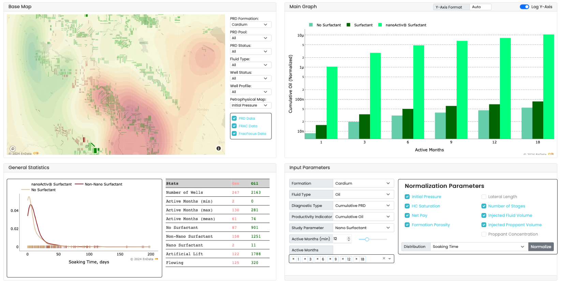This screenshot has height=283, width=562.
Task: Uncheck HC Saturation normalization
Action: click(407, 206)
